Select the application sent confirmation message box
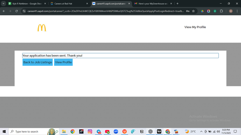 pyautogui.click(x=120, y=56)
